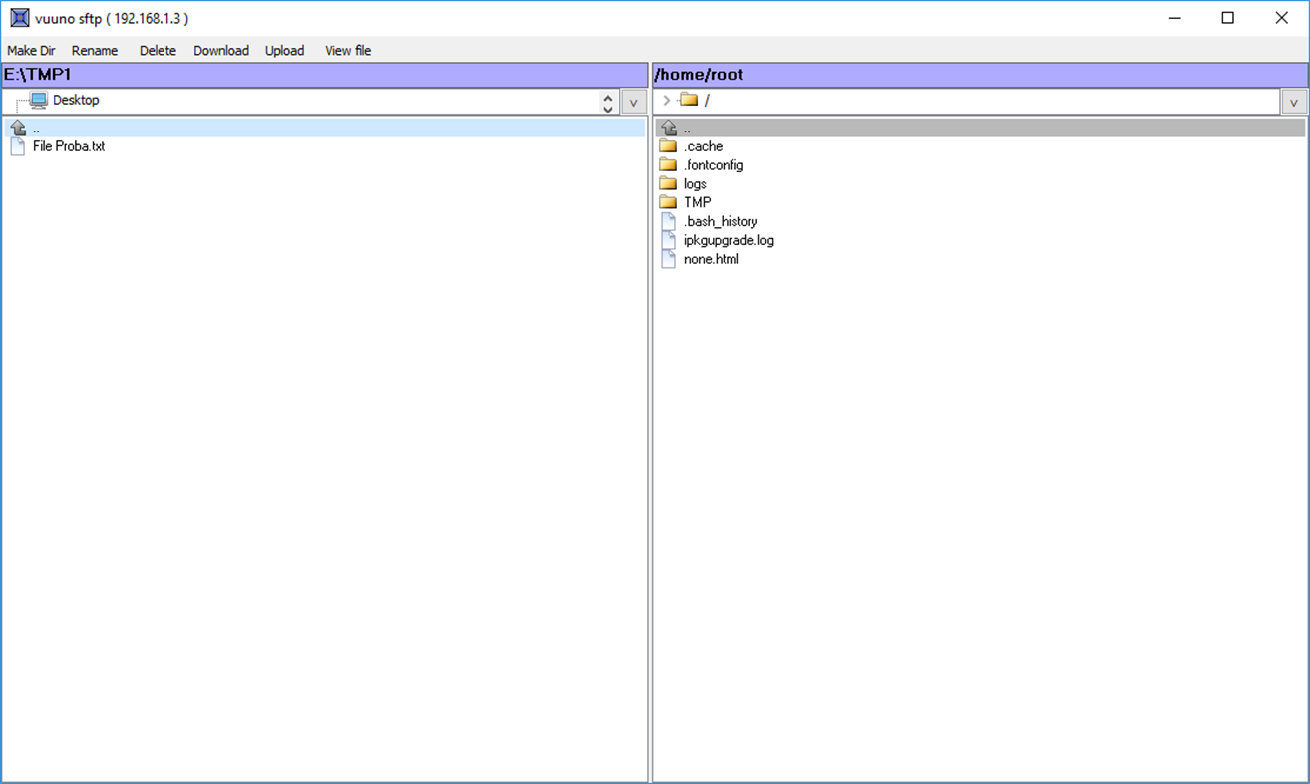The height and width of the screenshot is (784, 1310).
Task: Select Download in the menu bar
Action: pos(221,51)
